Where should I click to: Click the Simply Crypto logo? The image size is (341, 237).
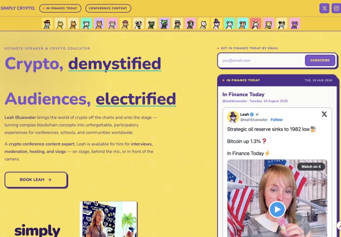tap(18, 8)
